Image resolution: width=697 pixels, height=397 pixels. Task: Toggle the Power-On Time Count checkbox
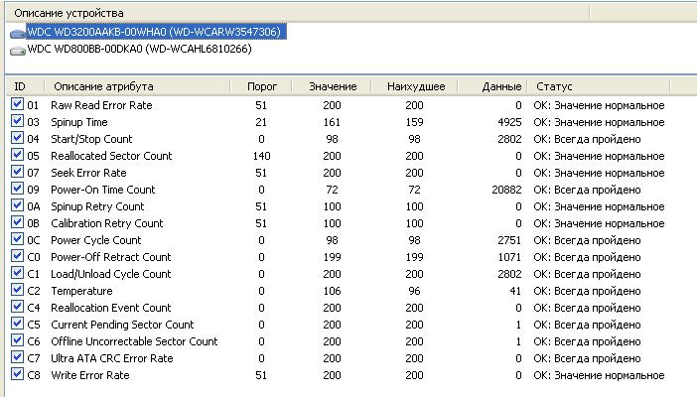[x=17, y=189]
